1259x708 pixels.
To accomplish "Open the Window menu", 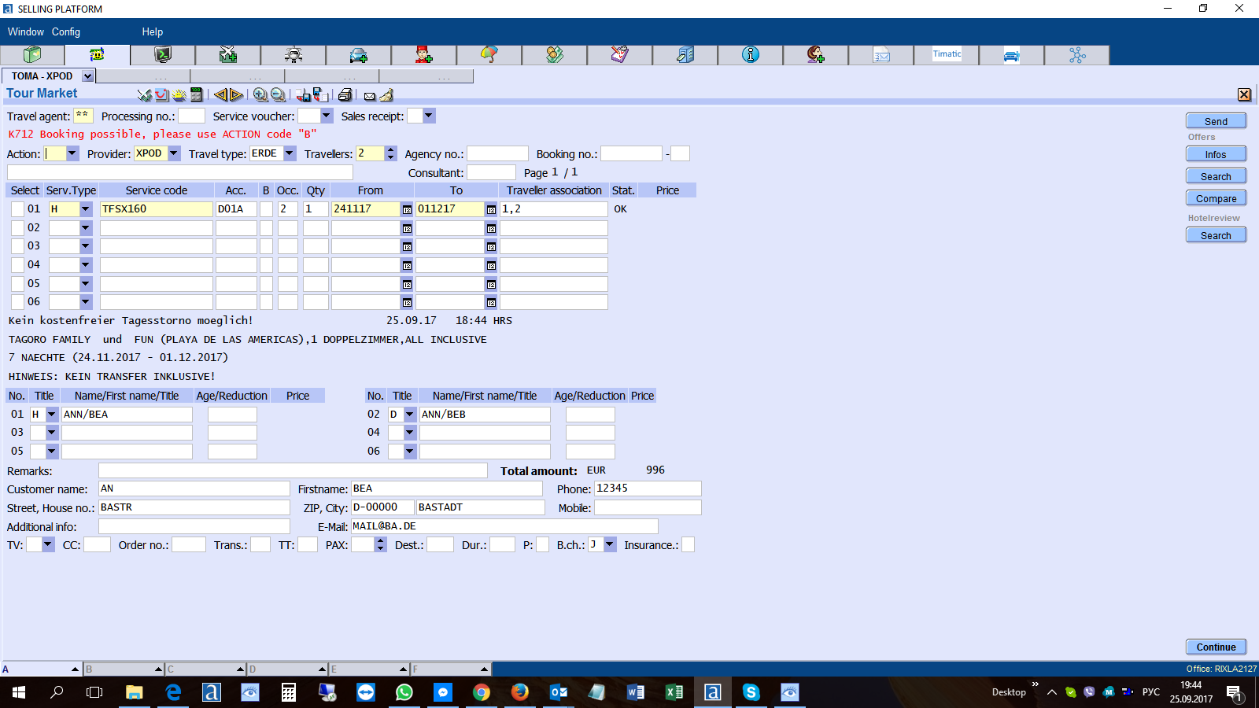I will pyautogui.click(x=26, y=31).
